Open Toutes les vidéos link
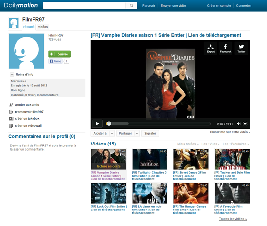The height and width of the screenshot is (226, 267). coord(233,219)
